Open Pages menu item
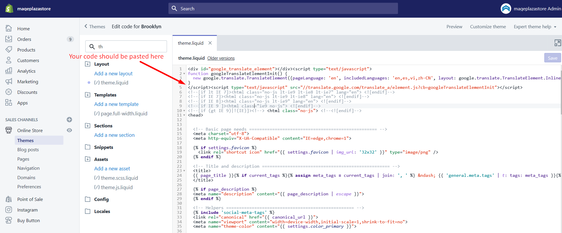The width and height of the screenshot is (562, 233). (23, 159)
